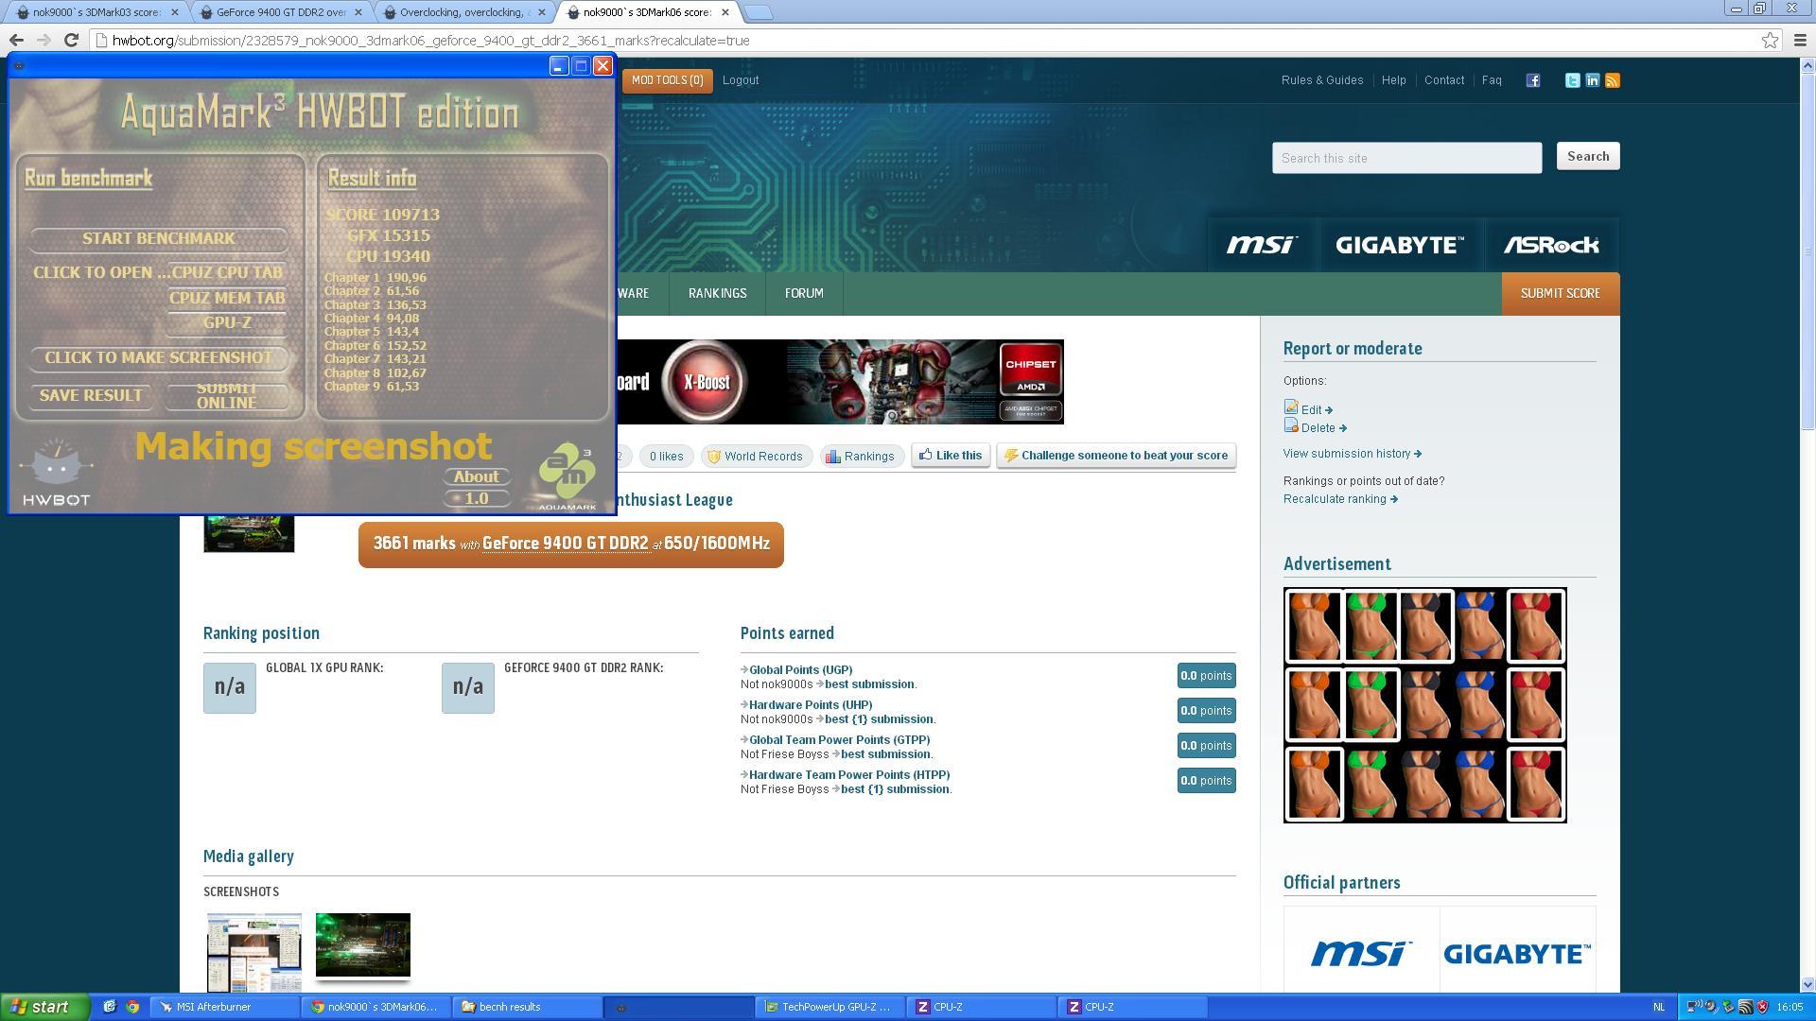Click SUBMIT ONLINE in AquaMark
This screenshot has height=1021, width=1816.
pyautogui.click(x=227, y=395)
